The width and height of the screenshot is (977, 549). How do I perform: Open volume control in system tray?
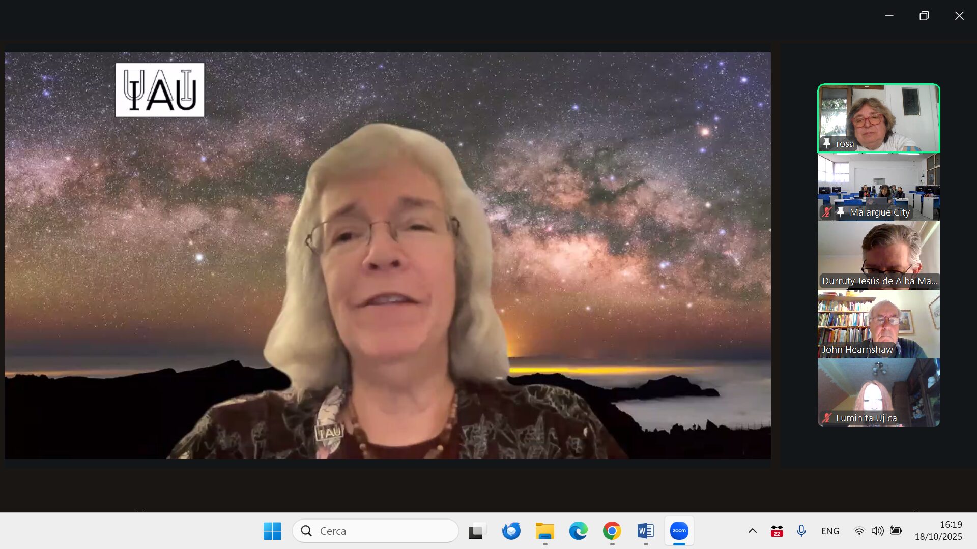point(877,531)
